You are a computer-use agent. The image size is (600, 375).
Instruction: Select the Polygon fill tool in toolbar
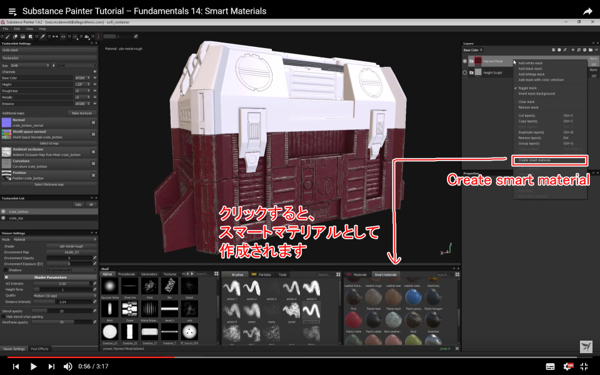pos(30,36)
